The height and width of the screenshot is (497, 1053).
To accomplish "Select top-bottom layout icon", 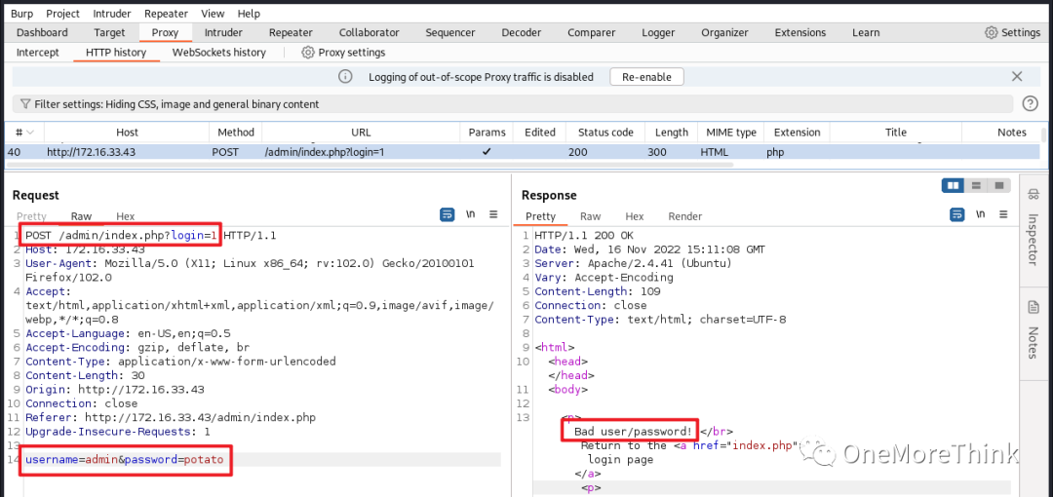I will point(976,185).
